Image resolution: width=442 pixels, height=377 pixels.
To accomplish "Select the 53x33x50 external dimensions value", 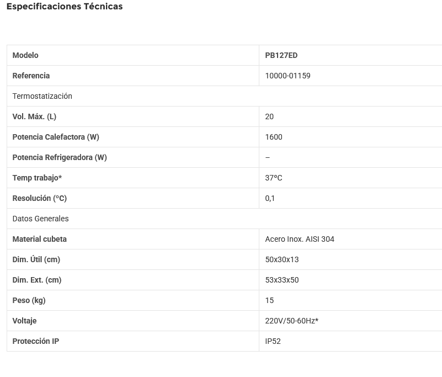I will pos(282,280).
